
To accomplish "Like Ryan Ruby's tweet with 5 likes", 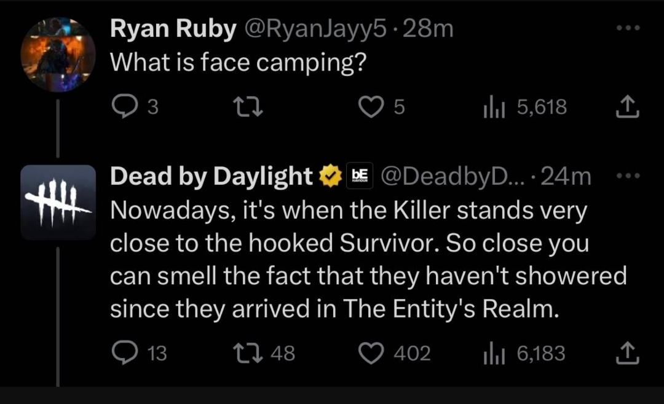I will 371,107.
